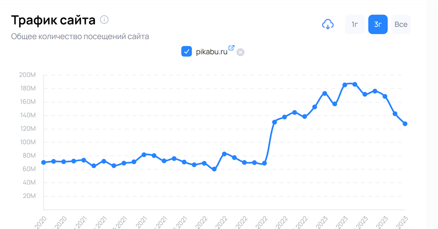
Task: Click the 140M y-axis label
Action: click(x=27, y=115)
